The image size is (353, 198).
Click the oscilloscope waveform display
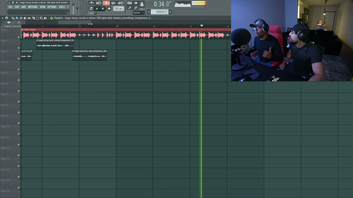pos(183,4)
